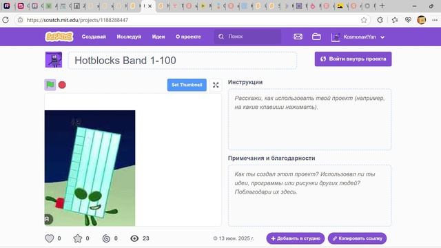Click the address bar URL

[77, 20]
